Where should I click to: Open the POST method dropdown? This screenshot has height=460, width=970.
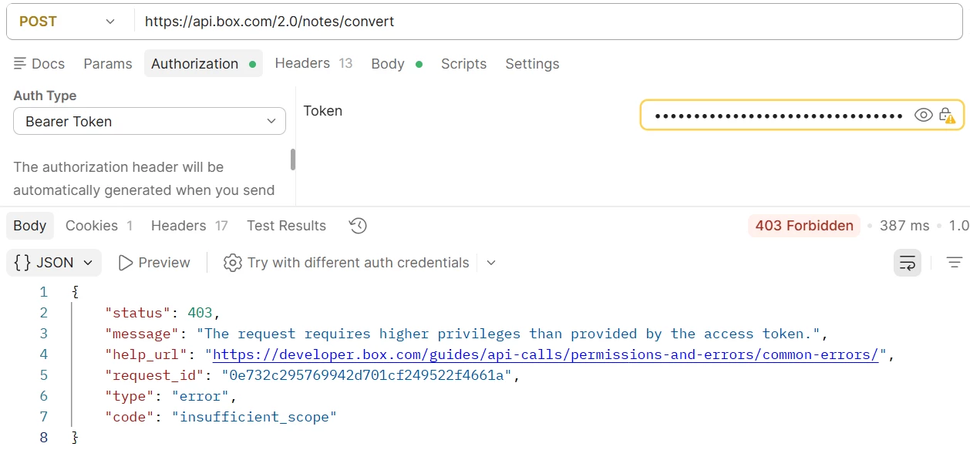67,22
